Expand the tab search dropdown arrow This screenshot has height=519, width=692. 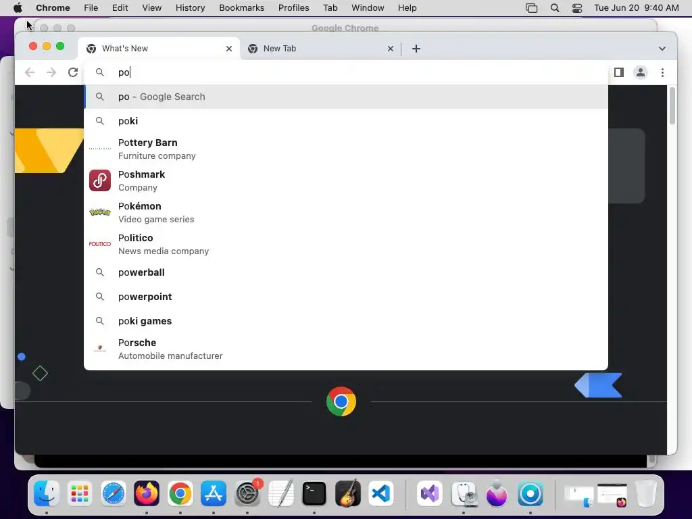coord(662,49)
